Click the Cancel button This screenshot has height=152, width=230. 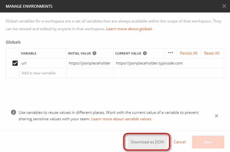[180, 142]
